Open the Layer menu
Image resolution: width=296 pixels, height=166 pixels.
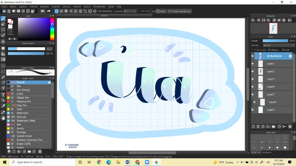point(23,7)
